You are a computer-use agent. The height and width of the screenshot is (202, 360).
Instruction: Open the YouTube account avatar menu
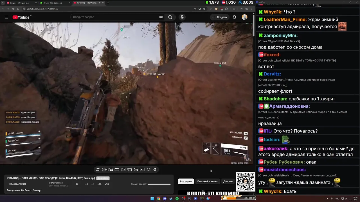pyautogui.click(x=244, y=17)
